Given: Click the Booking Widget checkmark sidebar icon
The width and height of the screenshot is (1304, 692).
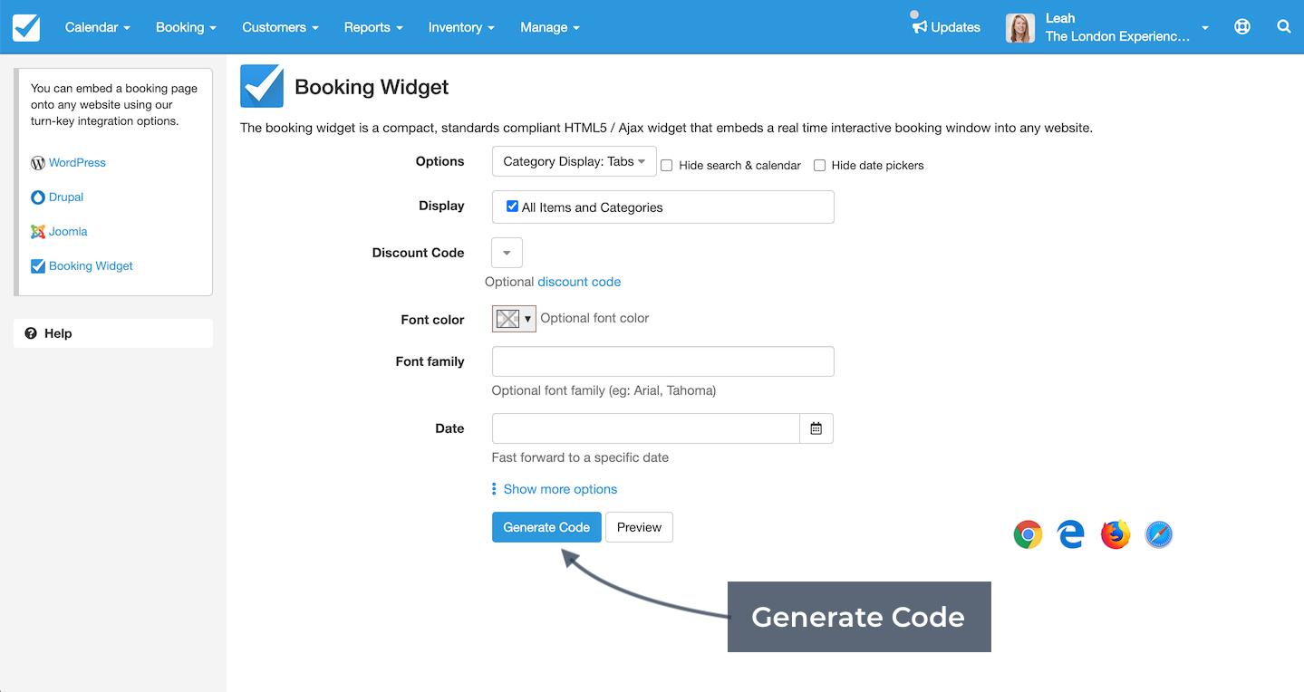Looking at the screenshot, I should pyautogui.click(x=38, y=266).
